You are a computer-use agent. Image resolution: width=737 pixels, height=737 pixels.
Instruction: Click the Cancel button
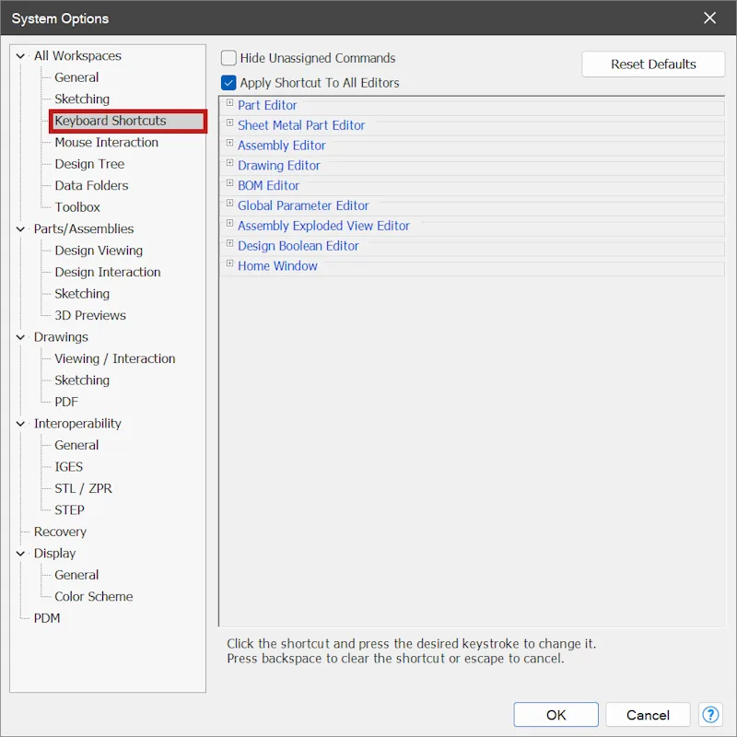tap(648, 715)
